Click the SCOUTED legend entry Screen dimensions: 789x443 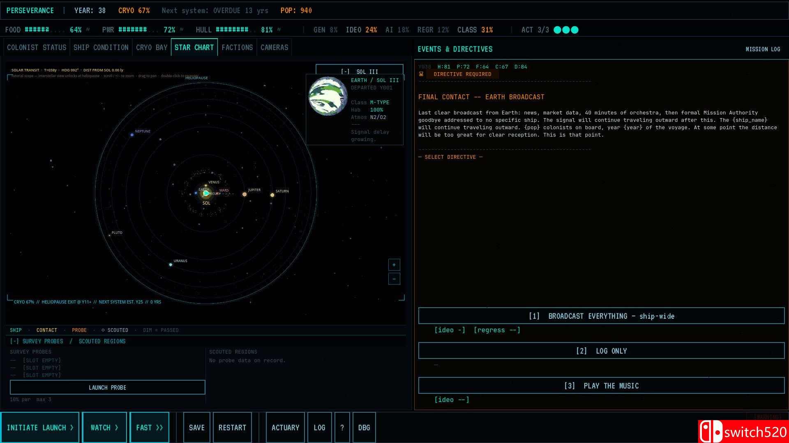[115, 330]
